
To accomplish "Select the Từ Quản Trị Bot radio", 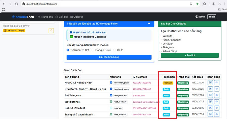I will click(68, 50).
